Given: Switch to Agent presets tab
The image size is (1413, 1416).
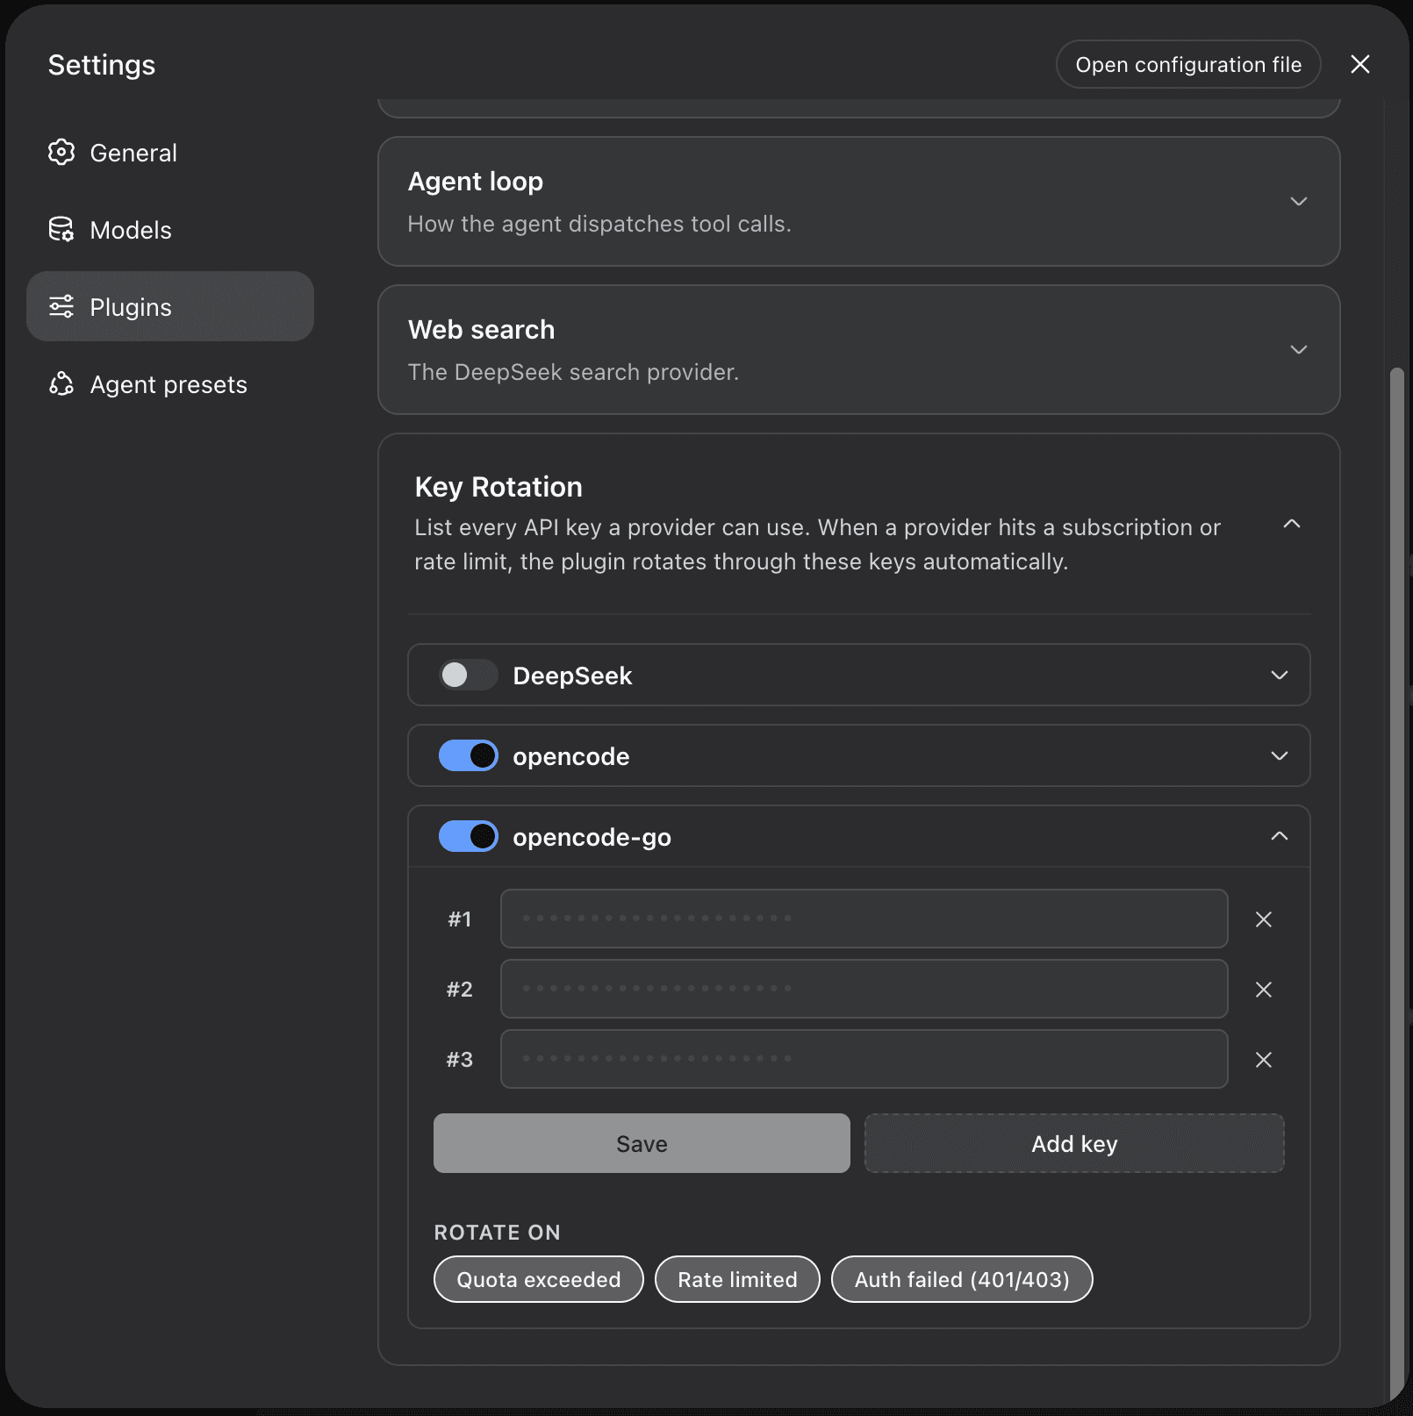Looking at the screenshot, I should [x=170, y=384].
